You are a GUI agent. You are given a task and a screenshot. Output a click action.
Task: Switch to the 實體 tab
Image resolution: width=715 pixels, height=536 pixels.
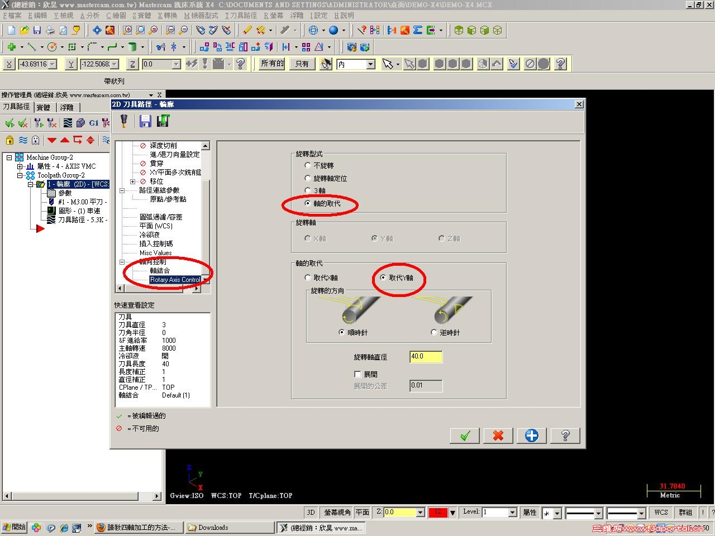click(x=44, y=107)
